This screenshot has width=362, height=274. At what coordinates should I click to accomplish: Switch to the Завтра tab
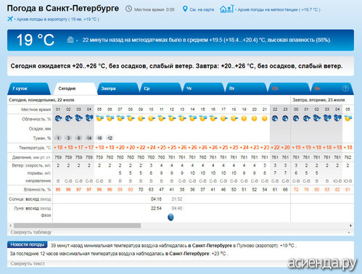click(x=118, y=88)
